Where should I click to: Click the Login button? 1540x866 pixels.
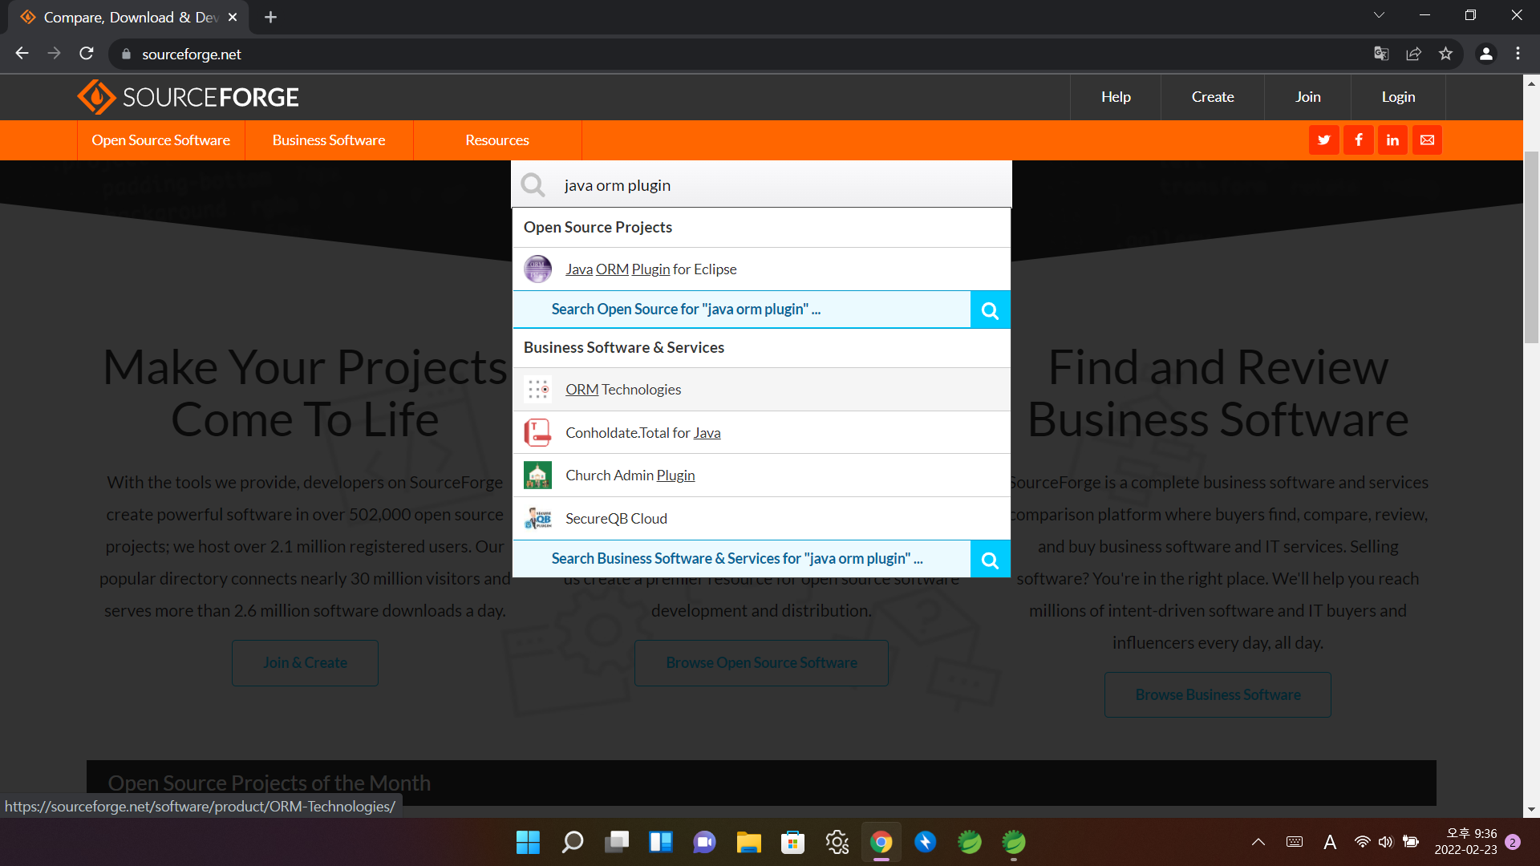(1397, 97)
